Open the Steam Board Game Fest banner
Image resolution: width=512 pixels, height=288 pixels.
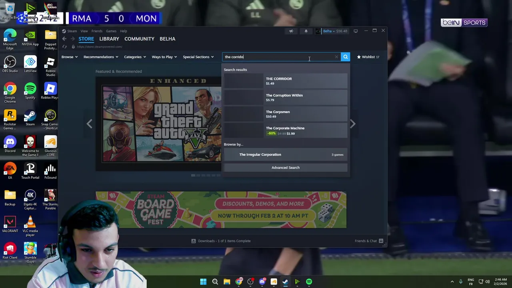click(221, 210)
